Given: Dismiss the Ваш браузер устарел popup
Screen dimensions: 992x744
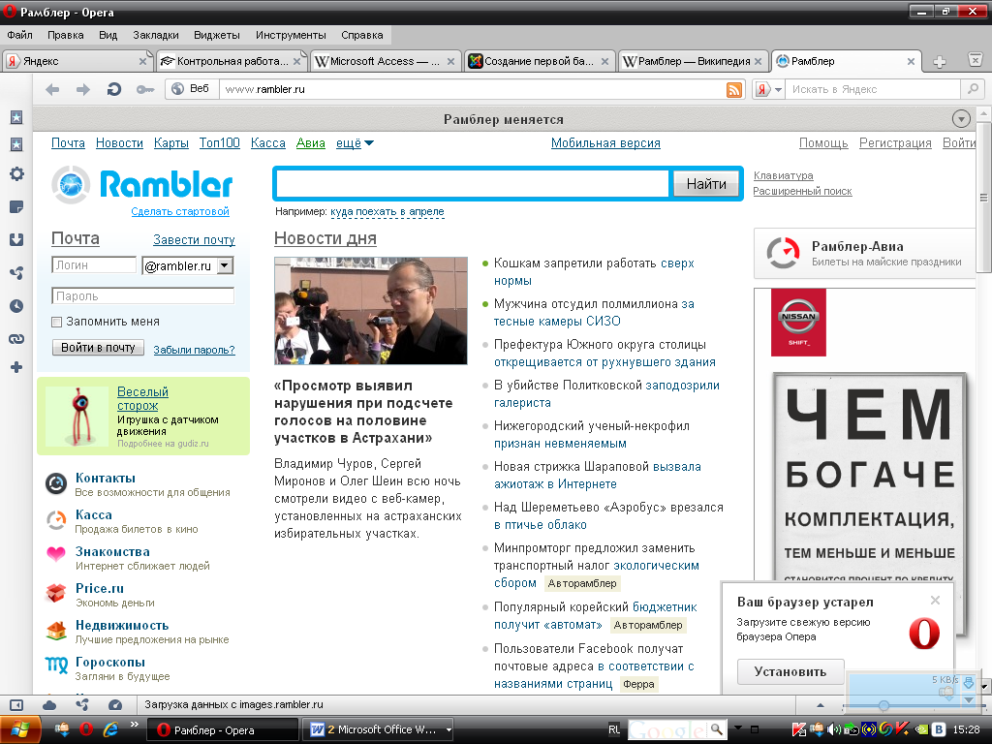Looking at the screenshot, I should [x=935, y=601].
